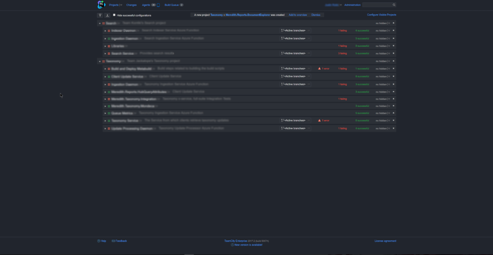Screen dimensions: 493x255
Task: Click the red status icon of Indexer Daemon
Action: click(x=109, y=30)
